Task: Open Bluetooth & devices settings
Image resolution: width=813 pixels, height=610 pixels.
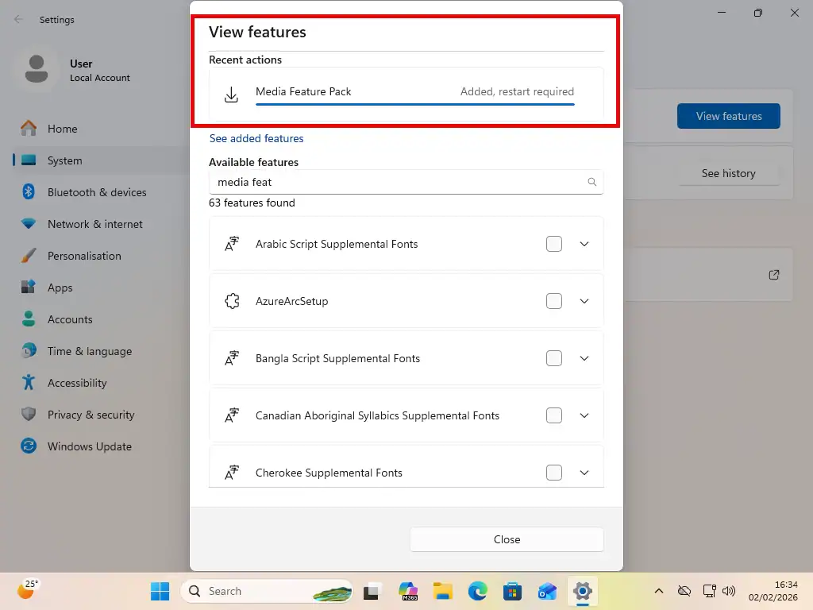Action: point(96,192)
